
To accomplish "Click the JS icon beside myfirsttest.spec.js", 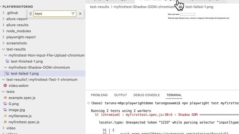I will pos(5,122).
